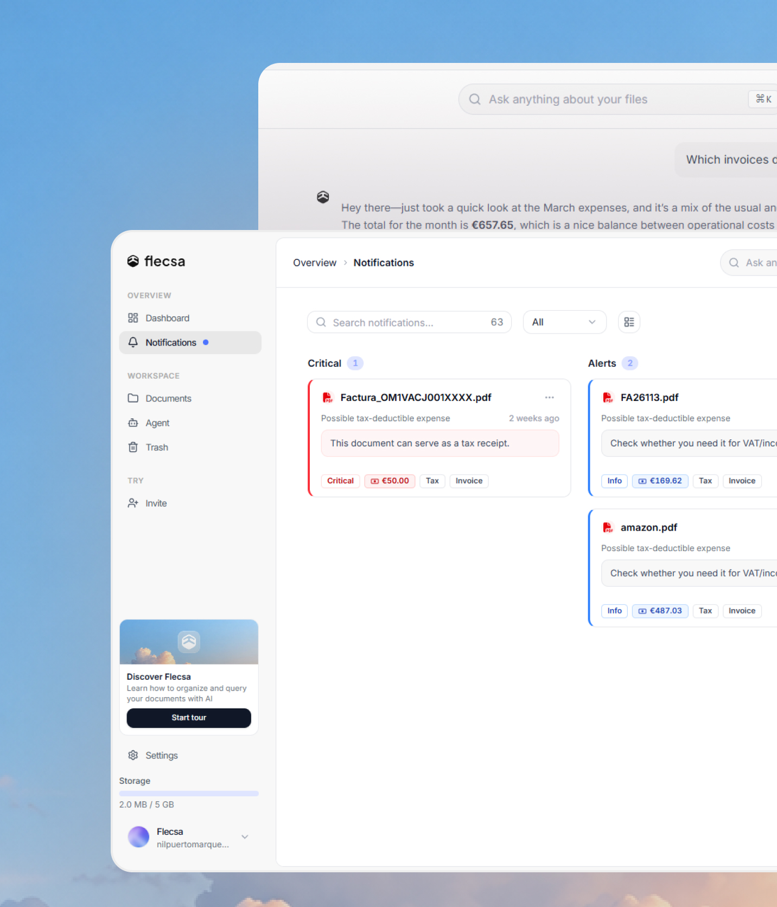The image size is (777, 907).
Task: Open Settings from the sidebar
Action: [190, 755]
